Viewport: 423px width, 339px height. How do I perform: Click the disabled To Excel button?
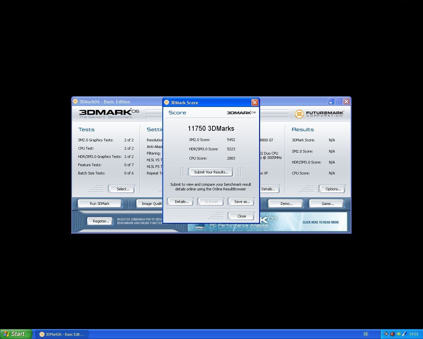(211, 202)
